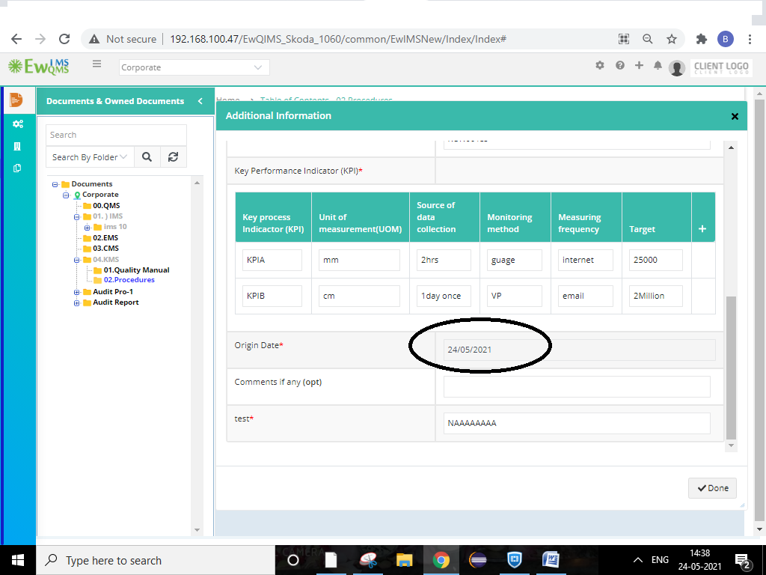Open the help question mark icon
Screen dimensions: 766x575
(620, 65)
